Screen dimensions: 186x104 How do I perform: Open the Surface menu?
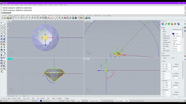tap(17, 5)
